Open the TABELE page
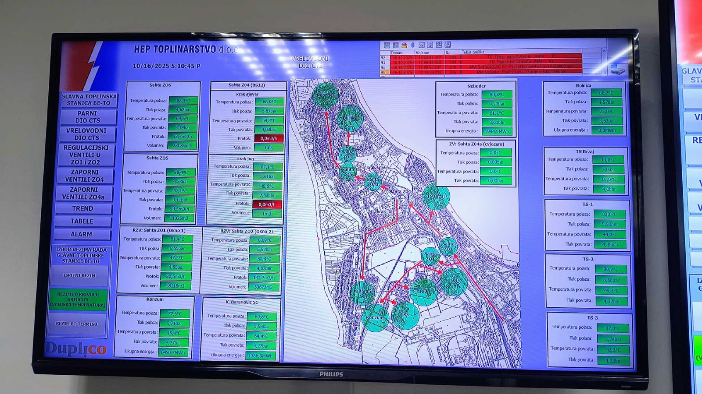The height and width of the screenshot is (394, 702). (82, 222)
